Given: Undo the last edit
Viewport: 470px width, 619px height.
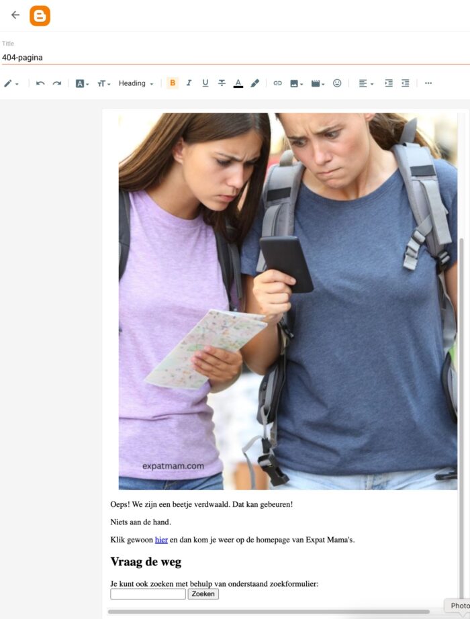Looking at the screenshot, I should click(x=40, y=83).
